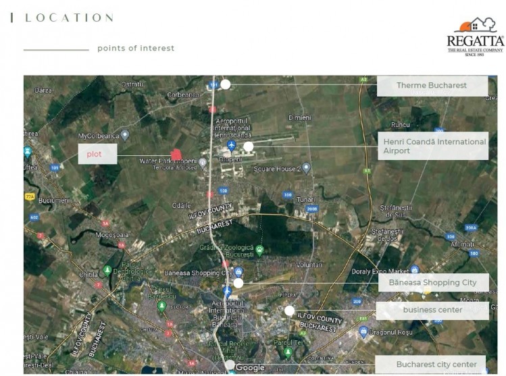Click the Water Park Otopeni location pin

click(203, 163)
